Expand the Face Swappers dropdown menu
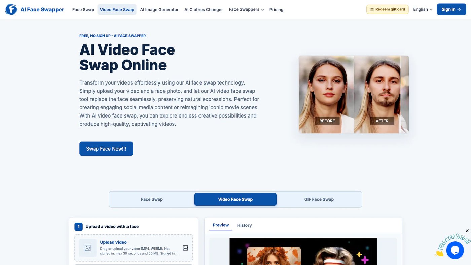471x265 pixels. click(x=246, y=10)
